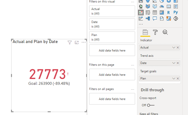Select the Filled map visualization
Image resolution: width=188 pixels, height=115 pixels.
tap(148, 6)
